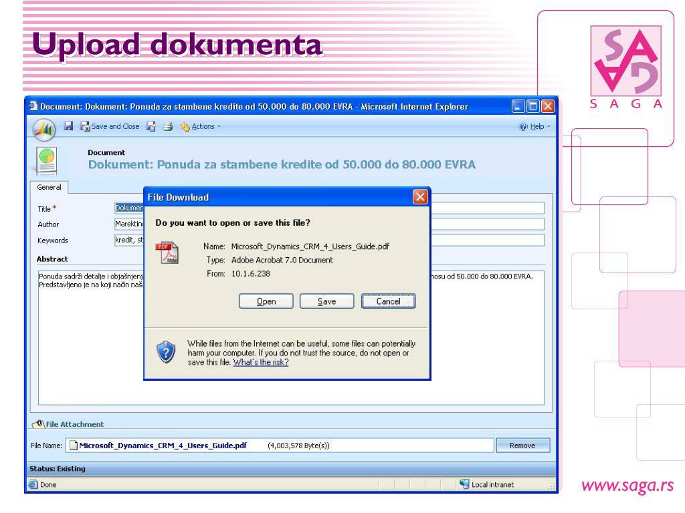The width and height of the screenshot is (685, 513).
Task: Click the Keywords input field
Action: pyautogui.click(x=329, y=240)
